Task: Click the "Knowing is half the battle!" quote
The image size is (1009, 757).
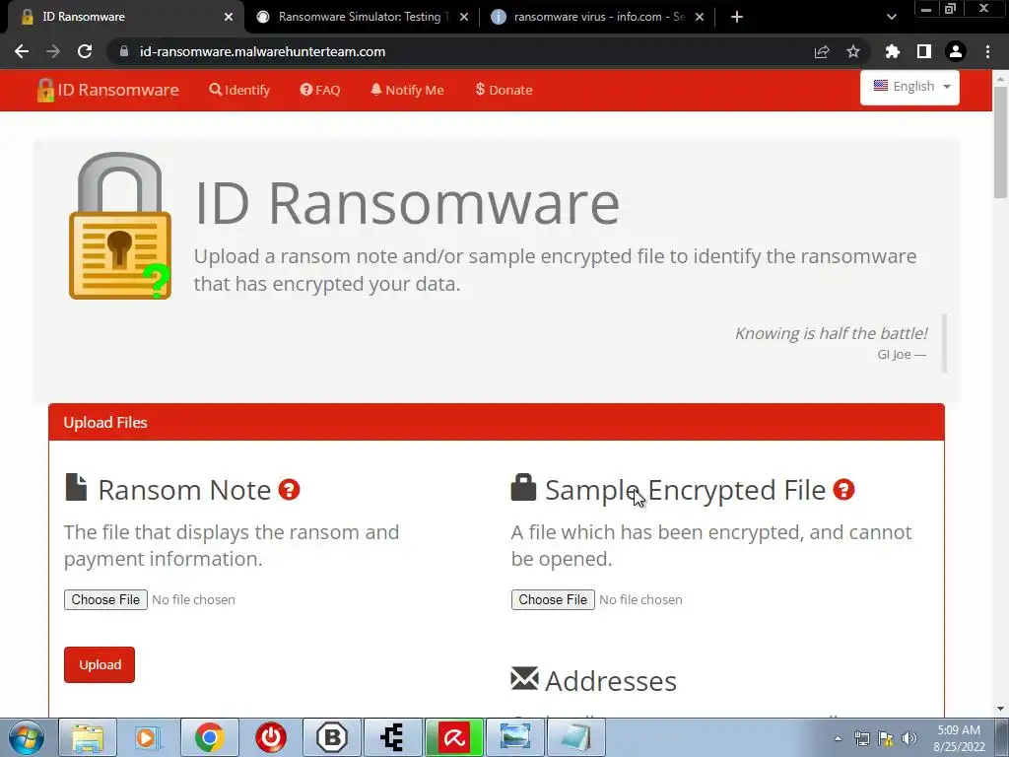Action: click(831, 333)
